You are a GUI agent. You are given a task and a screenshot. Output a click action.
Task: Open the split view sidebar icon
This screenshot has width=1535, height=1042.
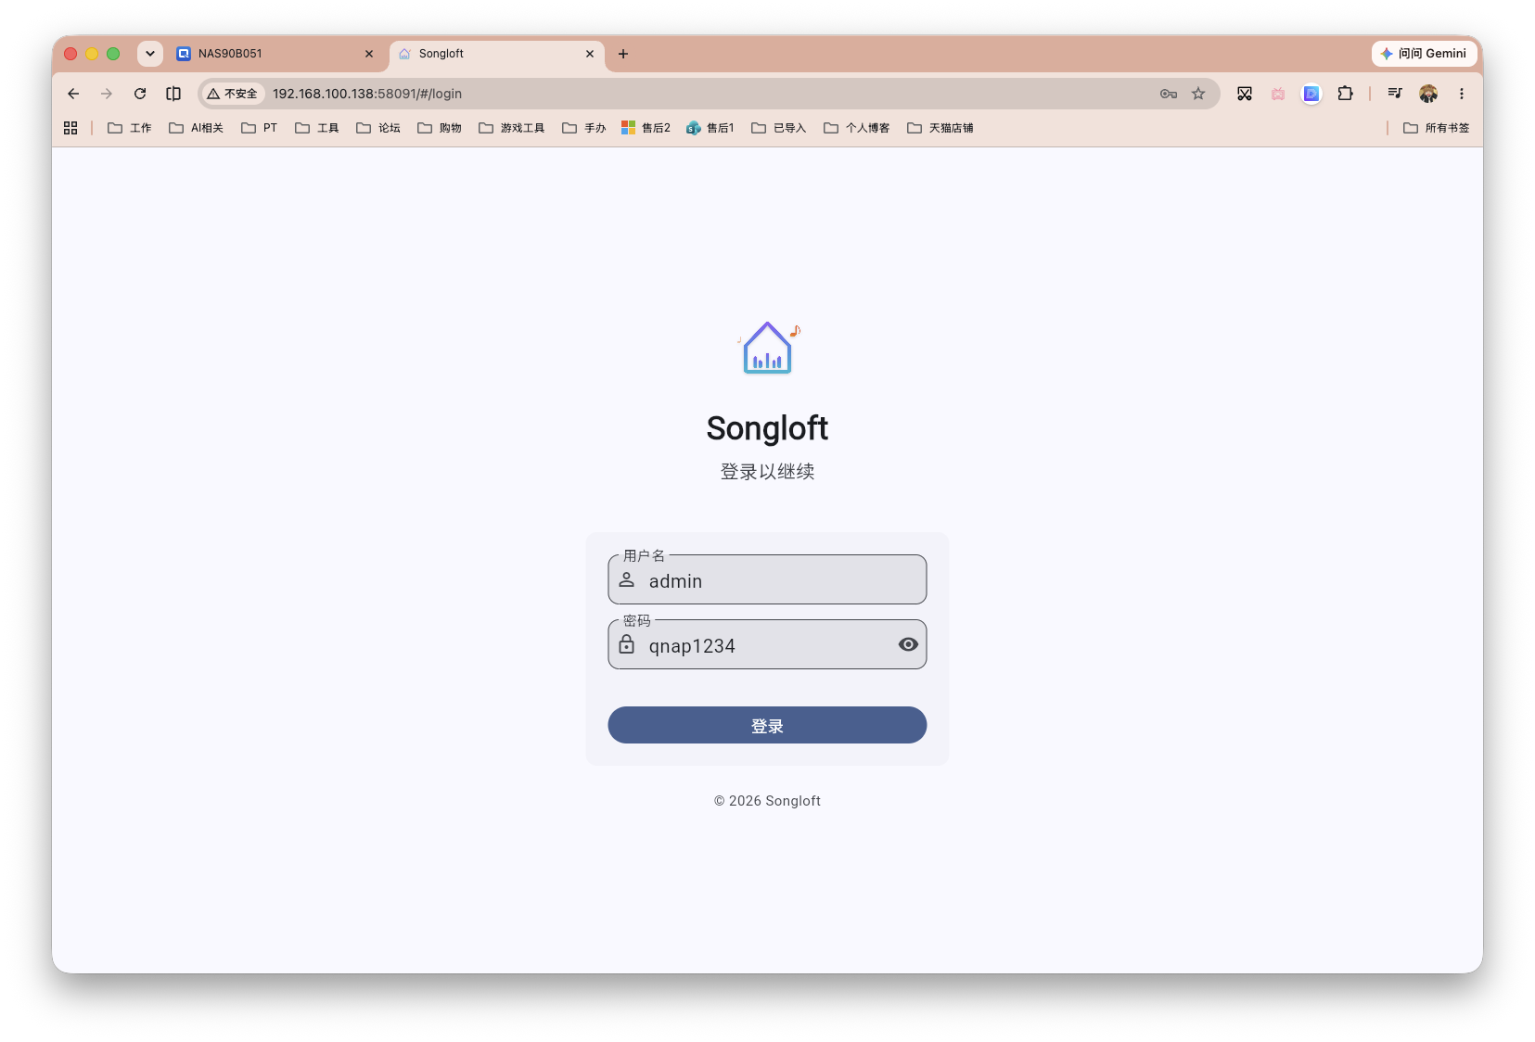173,94
